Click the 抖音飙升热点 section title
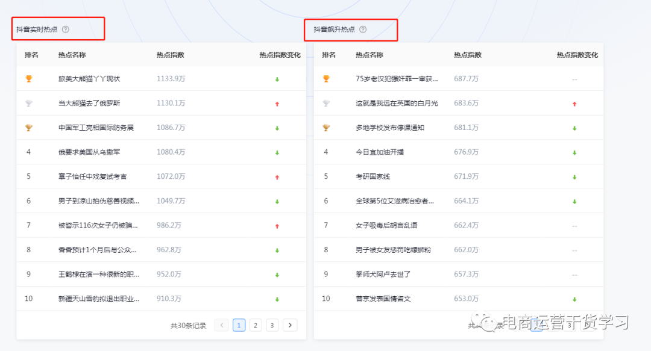Screen dimensions: 651x351 click(334, 30)
